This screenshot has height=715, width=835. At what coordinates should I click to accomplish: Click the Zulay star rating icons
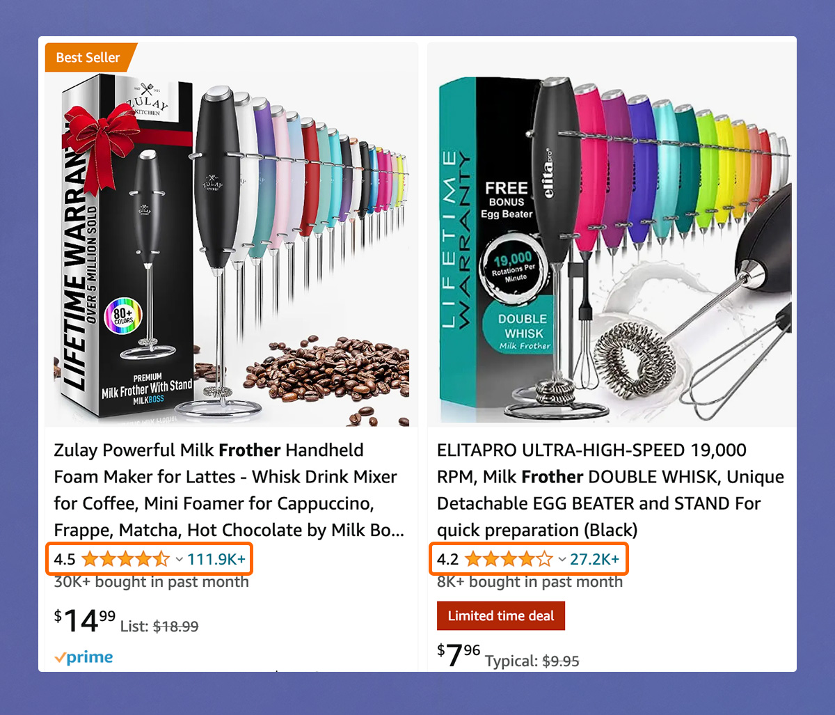126,559
